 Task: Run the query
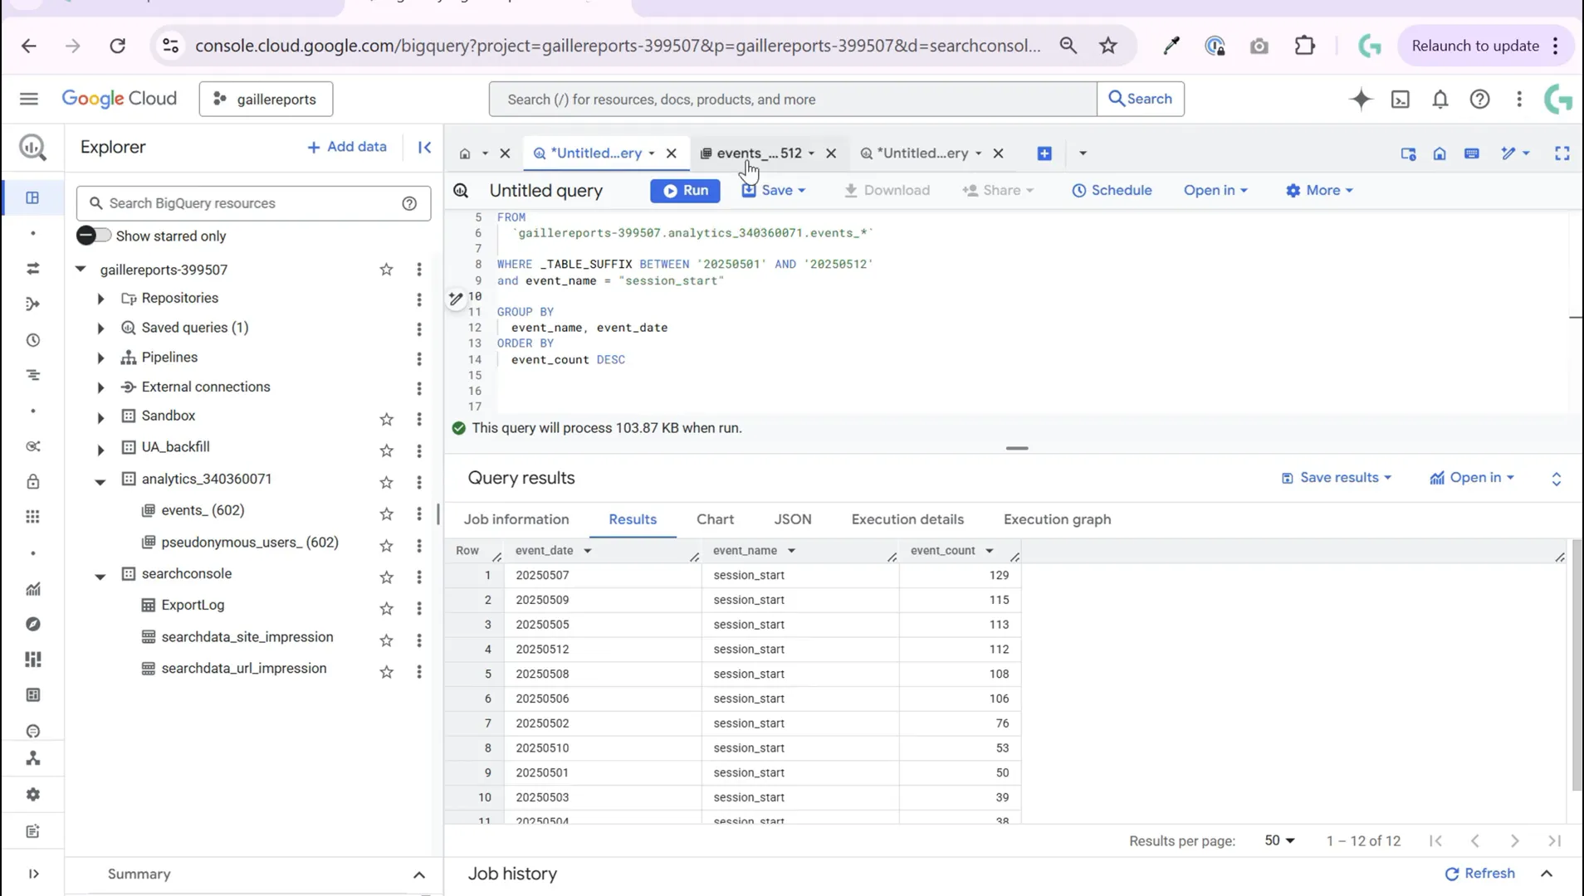(x=685, y=190)
